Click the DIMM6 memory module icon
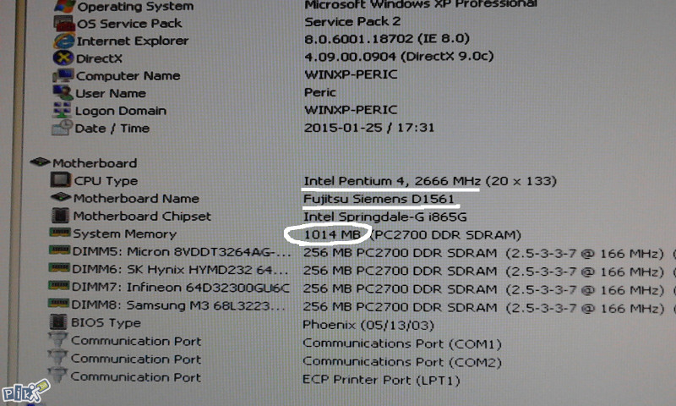The image size is (676, 406). click(x=59, y=268)
